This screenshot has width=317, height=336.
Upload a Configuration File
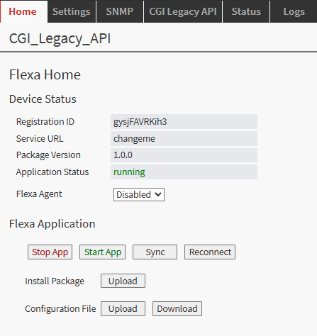tap(123, 308)
